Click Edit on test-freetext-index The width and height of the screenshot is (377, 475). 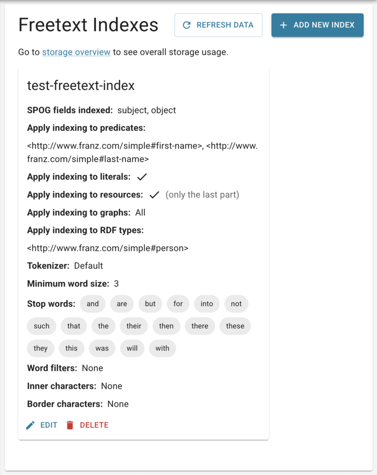[x=42, y=425]
